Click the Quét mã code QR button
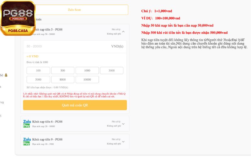Image resolution: width=251 pixels, height=157 pixels. (75, 105)
